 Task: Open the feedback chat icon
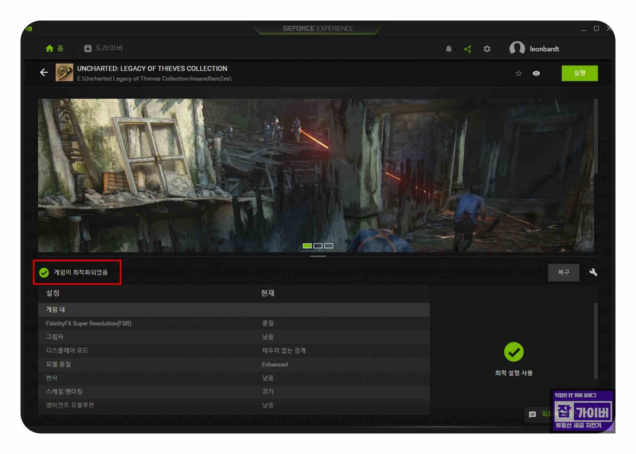(532, 414)
